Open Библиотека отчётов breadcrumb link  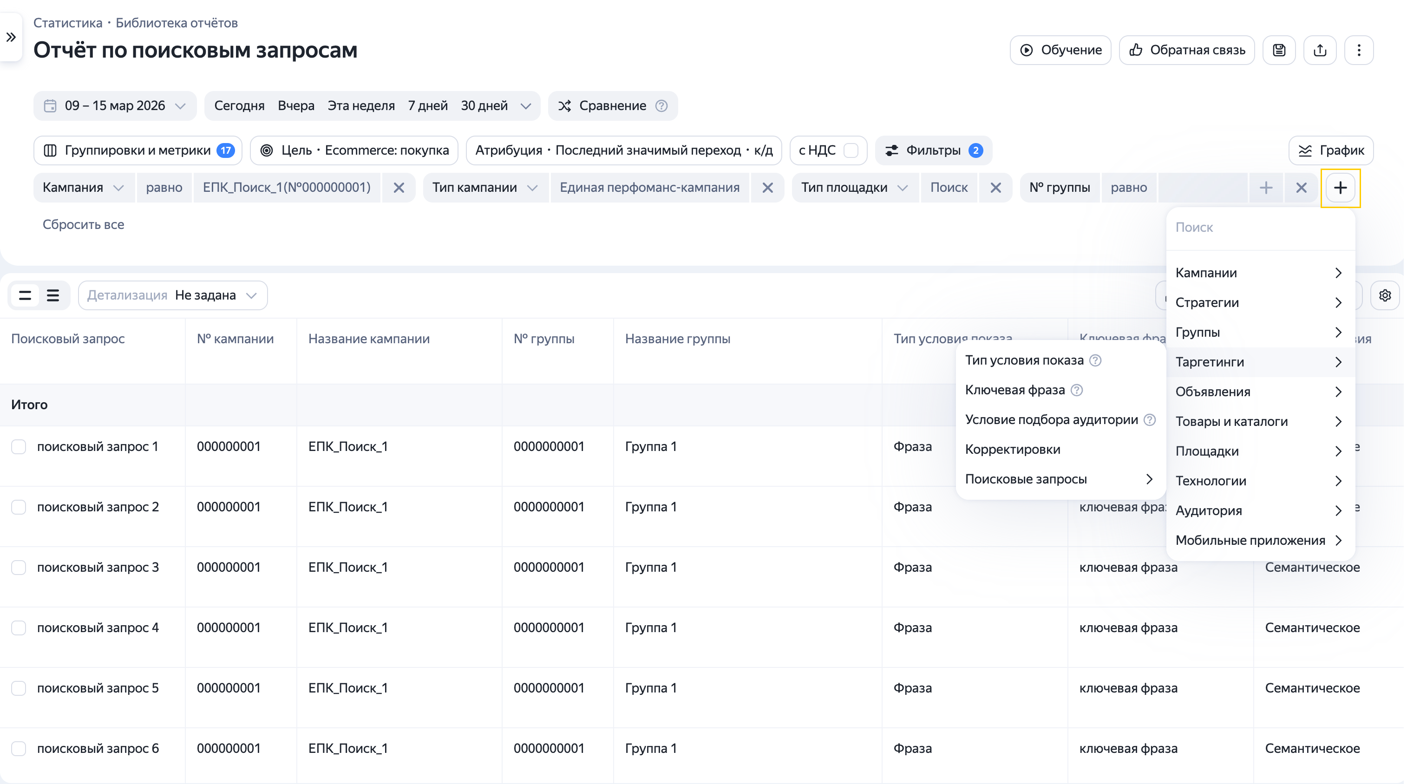(x=177, y=23)
